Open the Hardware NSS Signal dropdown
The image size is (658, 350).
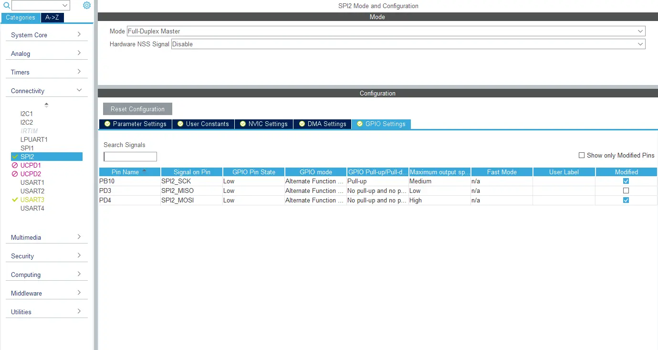click(x=407, y=44)
